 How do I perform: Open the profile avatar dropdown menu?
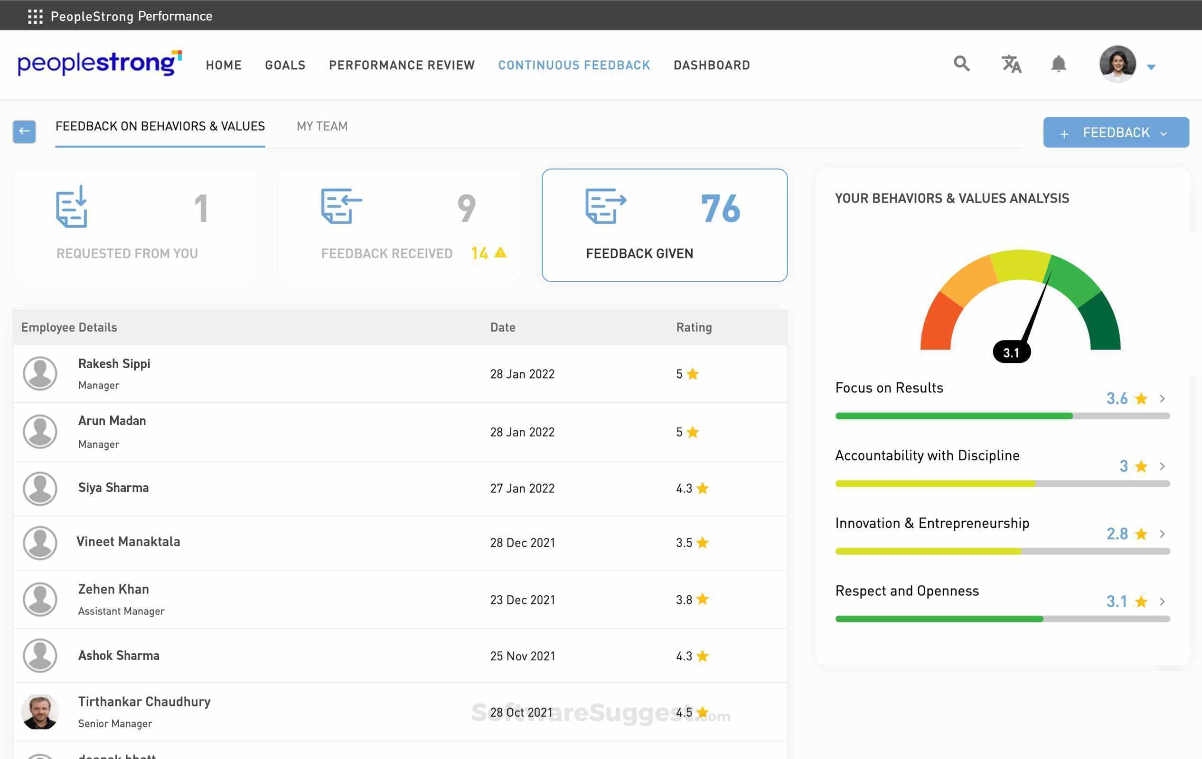[x=1118, y=65]
